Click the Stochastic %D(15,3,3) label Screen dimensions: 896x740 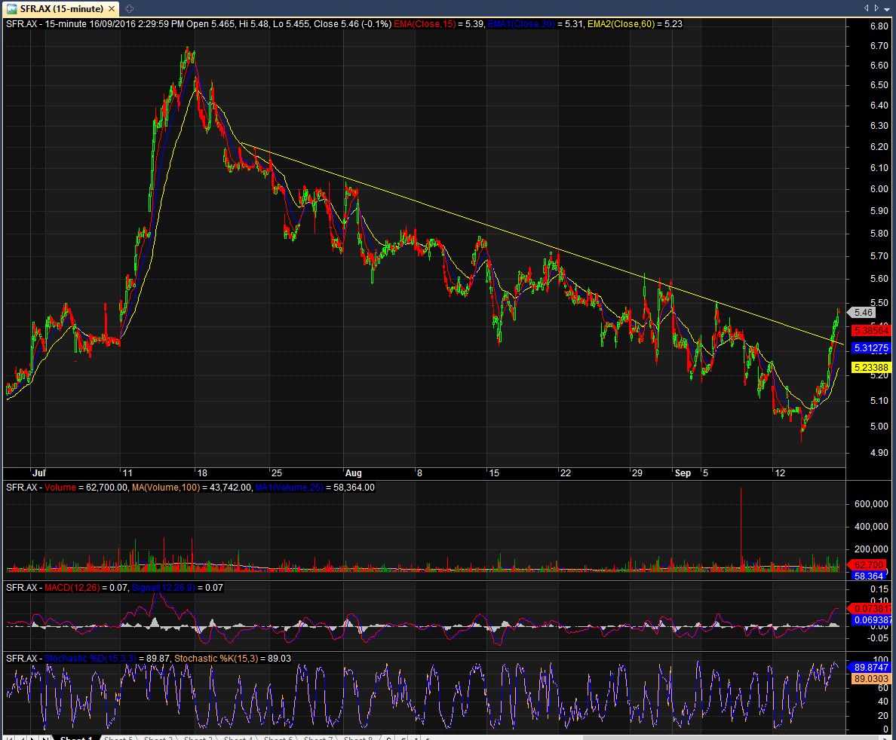[91, 659]
